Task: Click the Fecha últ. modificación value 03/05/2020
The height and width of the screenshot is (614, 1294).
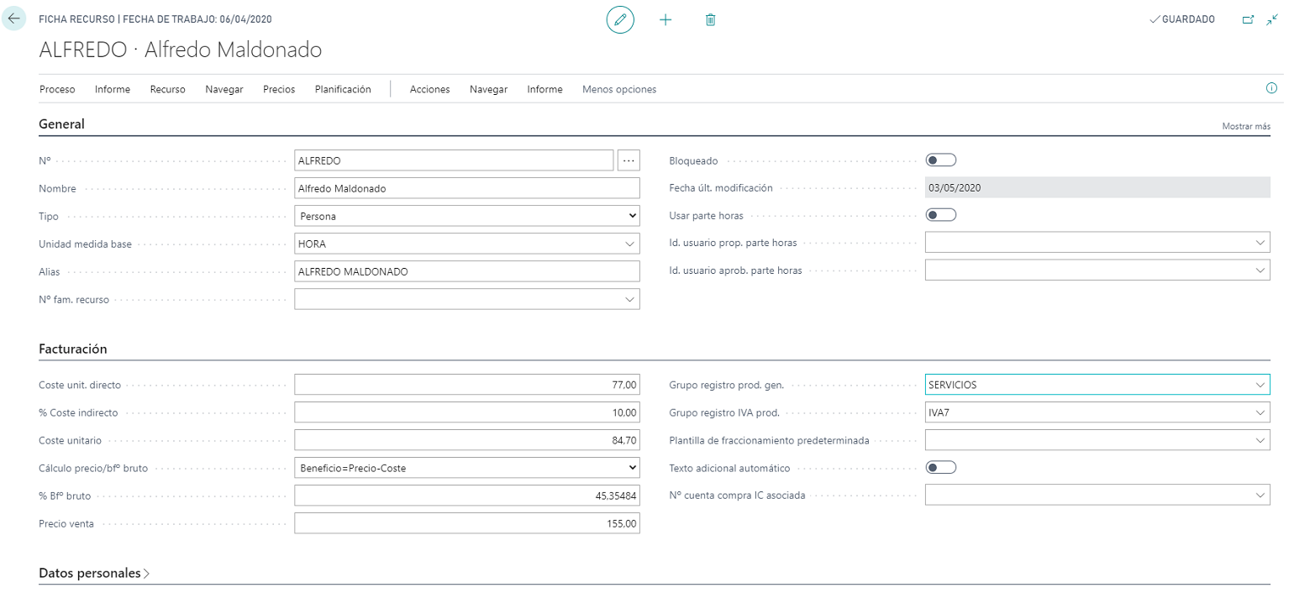Action: [x=1097, y=187]
